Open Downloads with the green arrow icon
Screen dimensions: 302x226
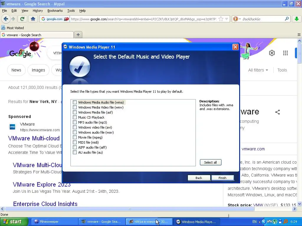(x=297, y=19)
